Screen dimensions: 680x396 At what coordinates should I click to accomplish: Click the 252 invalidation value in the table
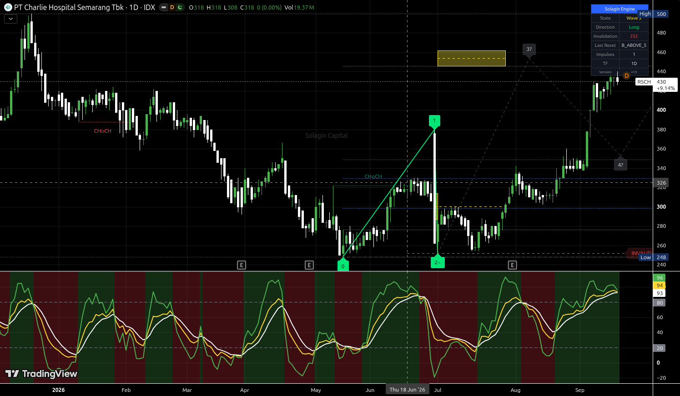[634, 36]
